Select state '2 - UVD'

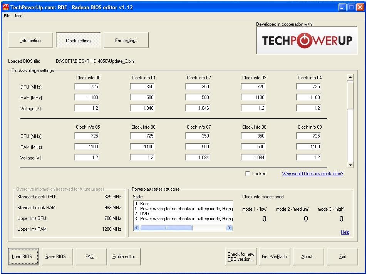click(183, 213)
